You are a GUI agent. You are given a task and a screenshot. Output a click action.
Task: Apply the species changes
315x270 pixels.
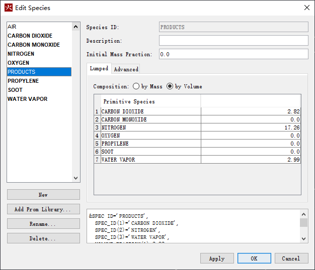[x=217, y=258]
